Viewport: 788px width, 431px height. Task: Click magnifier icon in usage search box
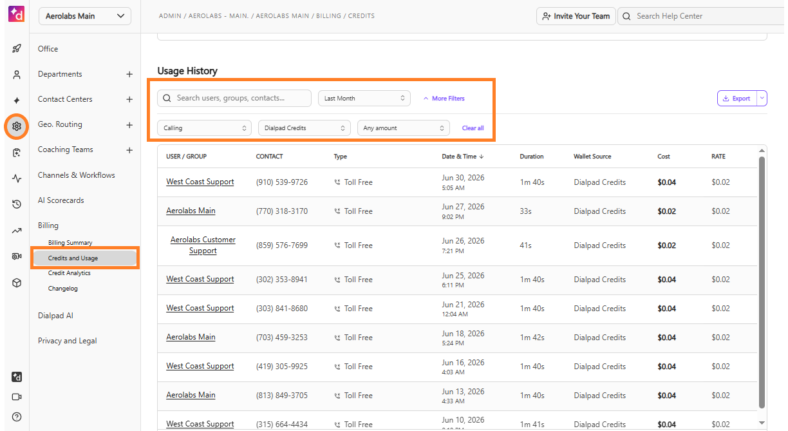(x=167, y=98)
